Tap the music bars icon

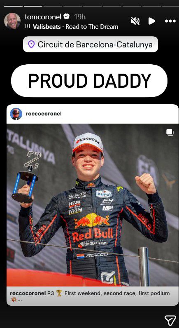[27, 26]
